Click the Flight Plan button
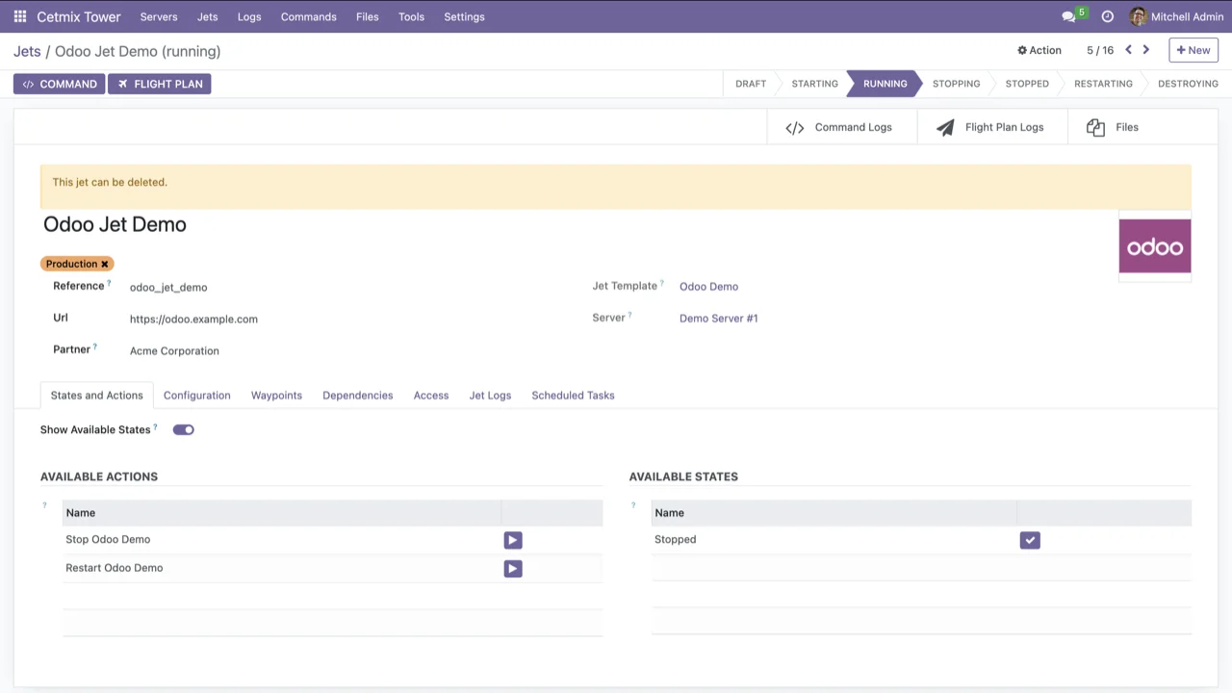The image size is (1232, 693). click(x=160, y=84)
